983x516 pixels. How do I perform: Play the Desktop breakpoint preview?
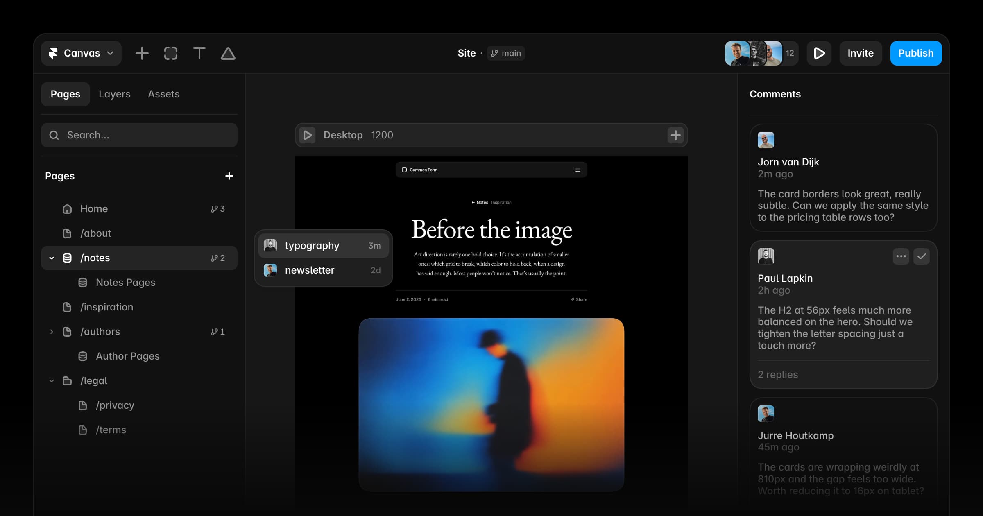click(307, 135)
